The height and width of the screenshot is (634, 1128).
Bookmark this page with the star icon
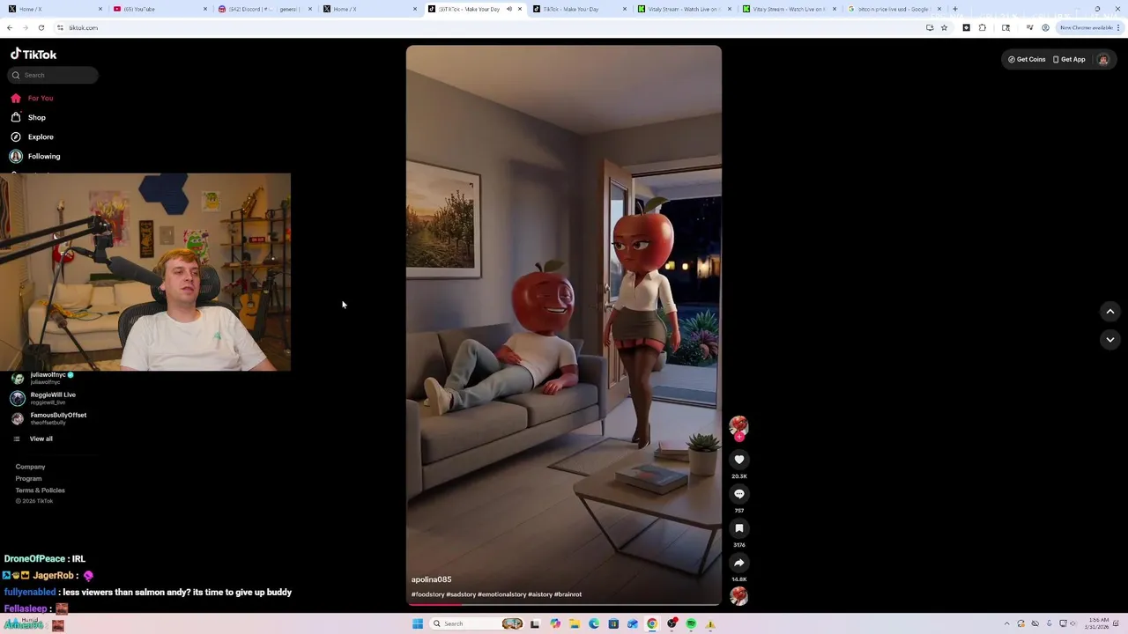(x=944, y=27)
